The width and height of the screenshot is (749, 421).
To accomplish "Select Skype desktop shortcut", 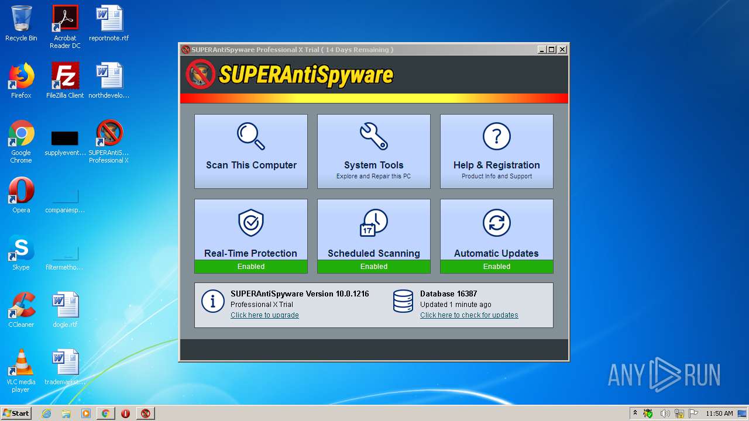I will (21, 253).
